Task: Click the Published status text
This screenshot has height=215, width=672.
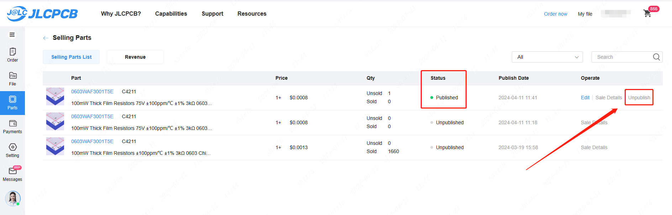Action: click(447, 98)
